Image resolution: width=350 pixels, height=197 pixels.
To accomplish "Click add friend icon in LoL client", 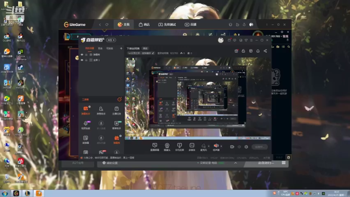I will [273, 47].
